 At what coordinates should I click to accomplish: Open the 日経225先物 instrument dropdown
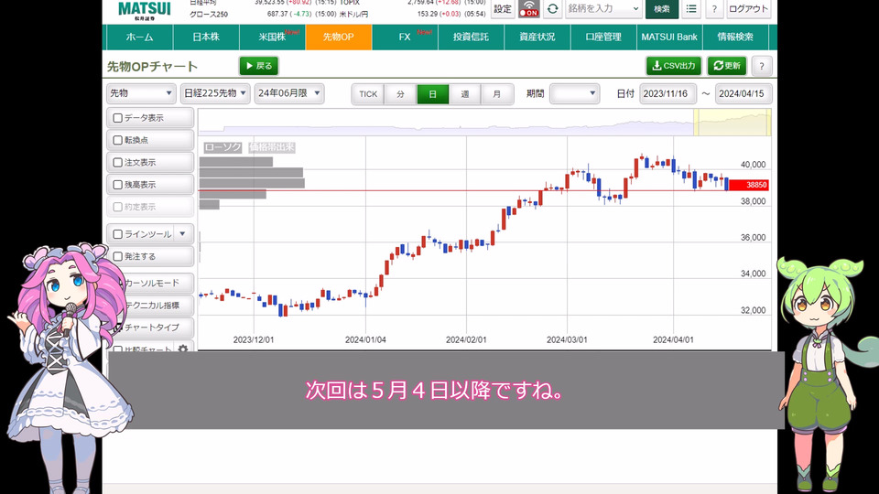216,93
